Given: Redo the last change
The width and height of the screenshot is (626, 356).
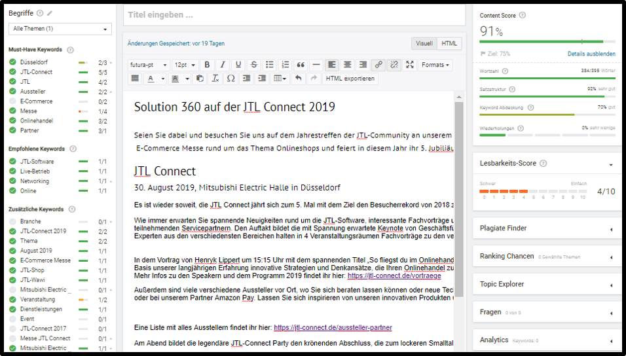Looking at the screenshot, I should coord(314,79).
